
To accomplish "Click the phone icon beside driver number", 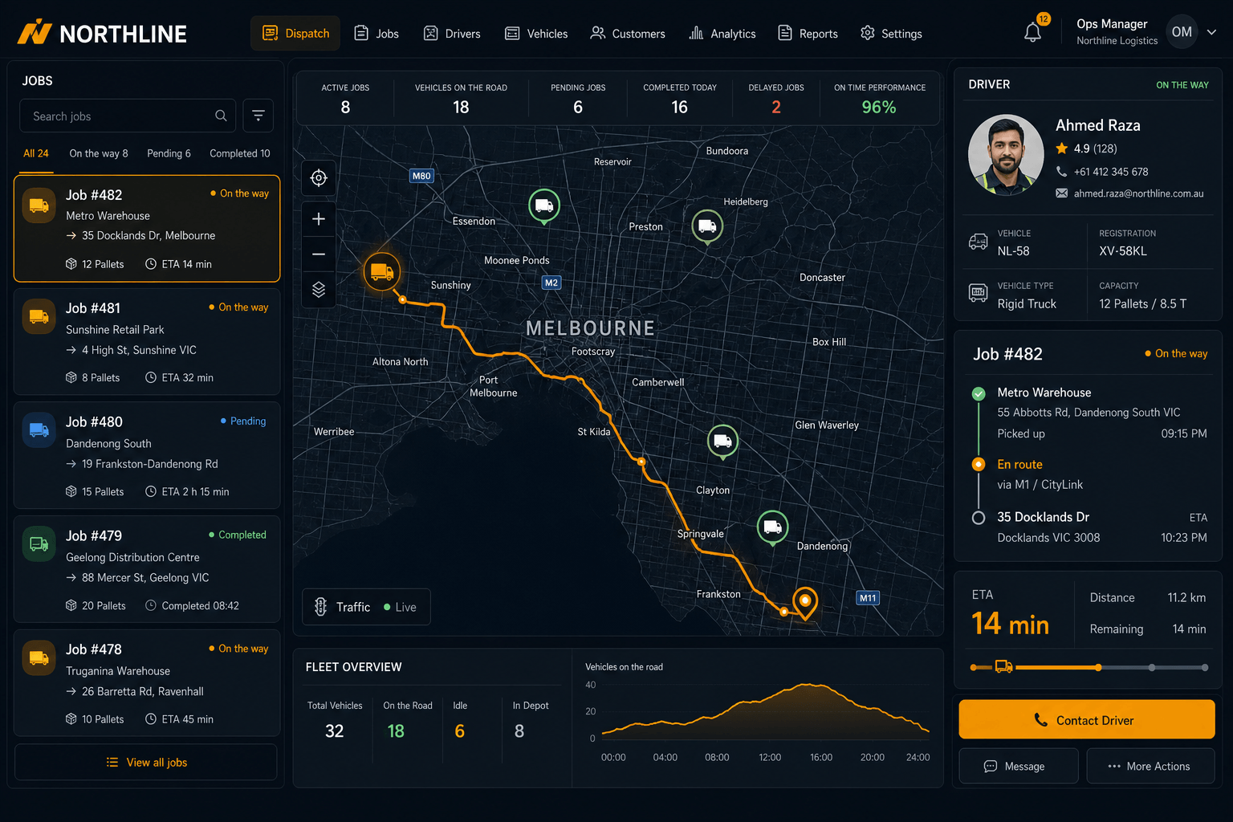I will [1061, 172].
